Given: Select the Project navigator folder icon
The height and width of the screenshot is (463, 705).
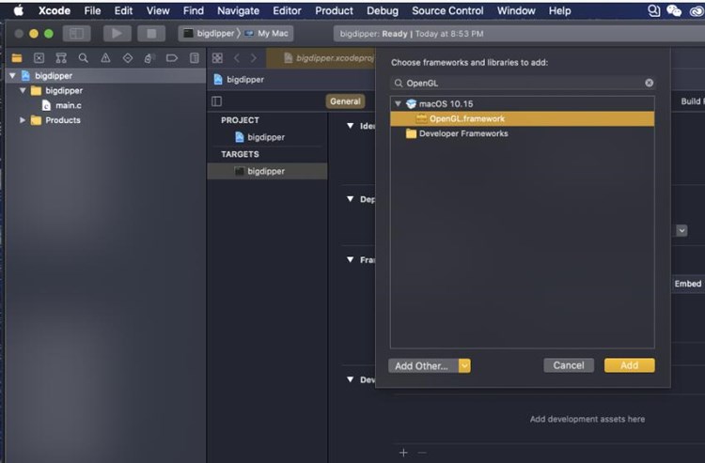Looking at the screenshot, I should point(16,58).
